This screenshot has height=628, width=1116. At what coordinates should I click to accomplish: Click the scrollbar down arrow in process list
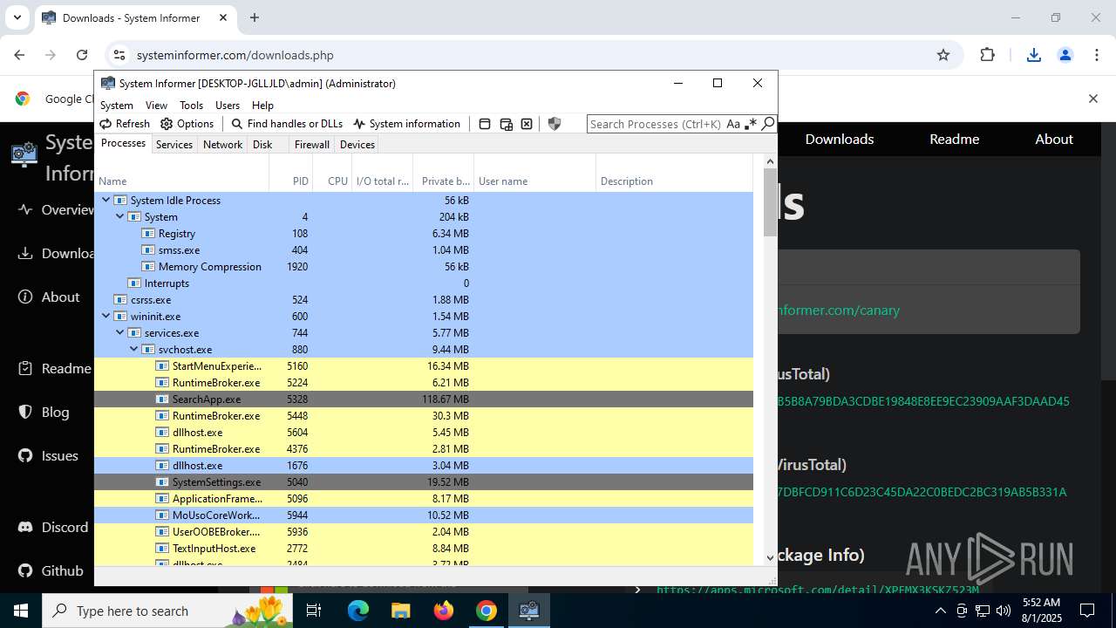[770, 558]
